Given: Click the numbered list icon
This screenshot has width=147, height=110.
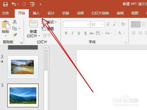Looking at the screenshot, I should coord(144,24).
